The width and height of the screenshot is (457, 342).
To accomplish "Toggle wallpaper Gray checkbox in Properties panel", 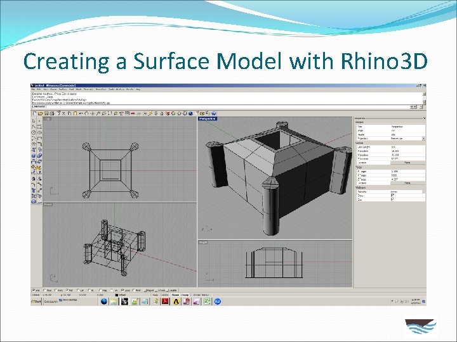I will 393,199.
